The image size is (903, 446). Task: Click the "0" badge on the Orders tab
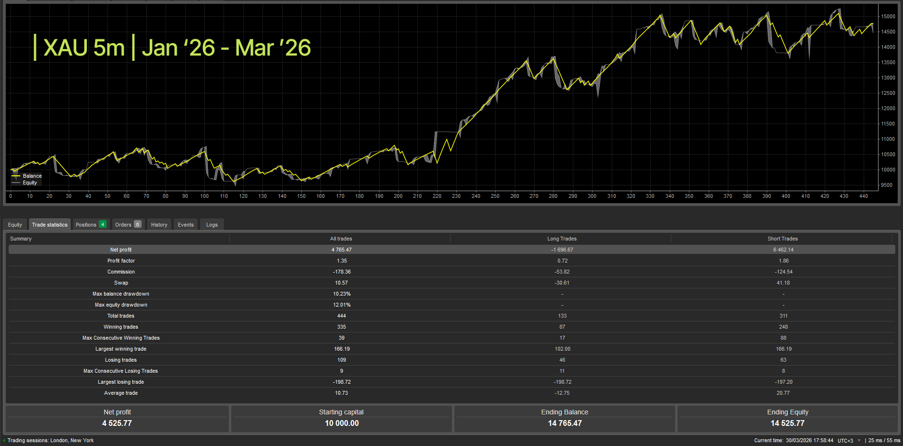coord(138,224)
